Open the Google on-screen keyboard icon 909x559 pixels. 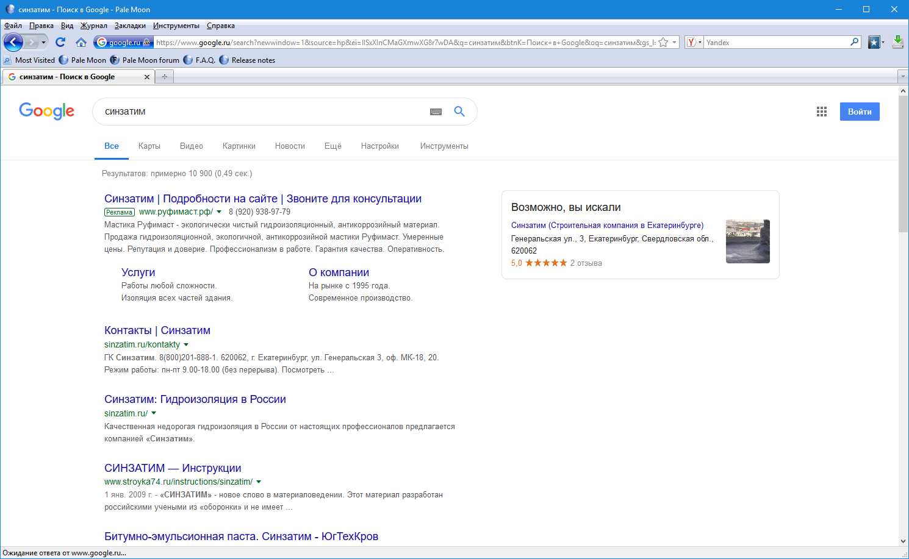(x=436, y=112)
